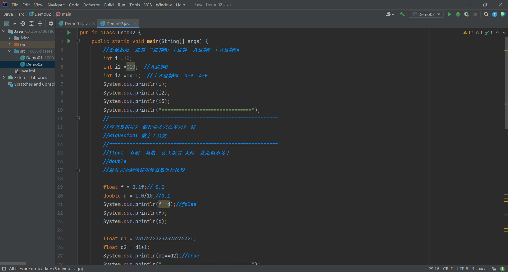Open the Refactor menu
The width and height of the screenshot is (508, 272).
coord(91,5)
